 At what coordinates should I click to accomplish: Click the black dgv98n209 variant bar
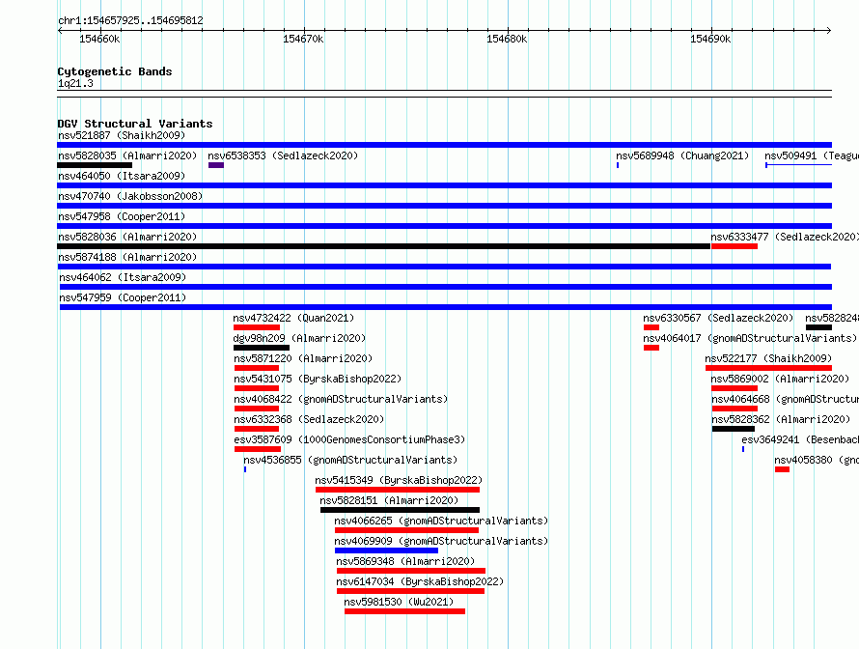pos(262,348)
